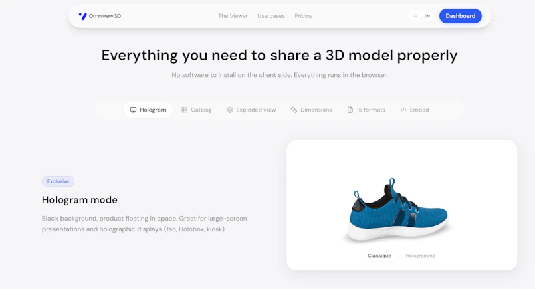Click the layers icon beside Exploded view
This screenshot has height=289, width=535.
pyautogui.click(x=230, y=110)
